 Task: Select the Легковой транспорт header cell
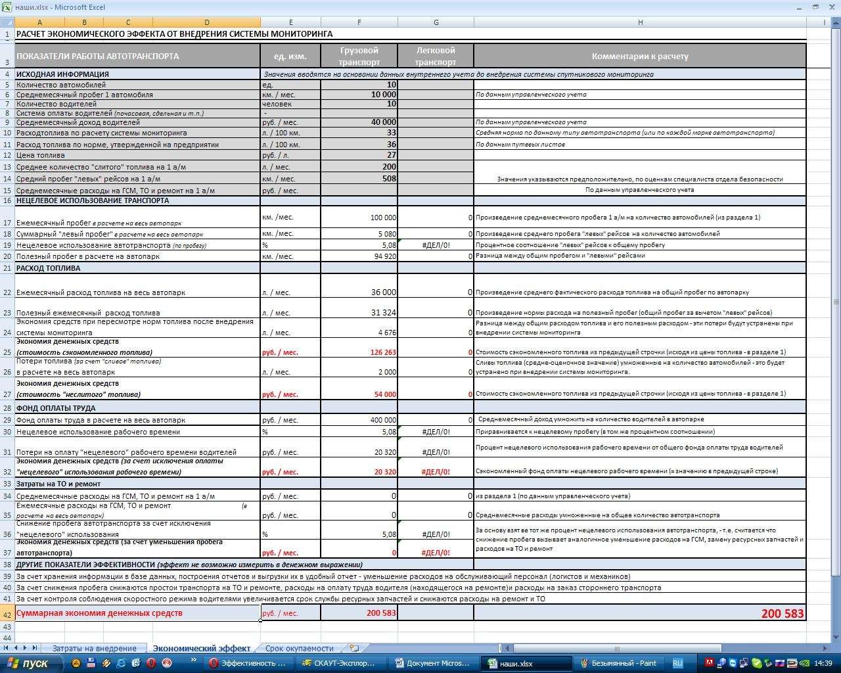point(436,56)
